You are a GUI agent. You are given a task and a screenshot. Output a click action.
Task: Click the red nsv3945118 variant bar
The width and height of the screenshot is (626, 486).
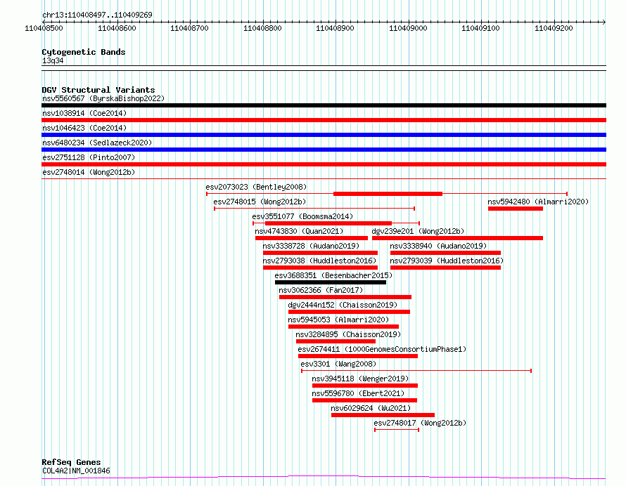pyautogui.click(x=365, y=386)
